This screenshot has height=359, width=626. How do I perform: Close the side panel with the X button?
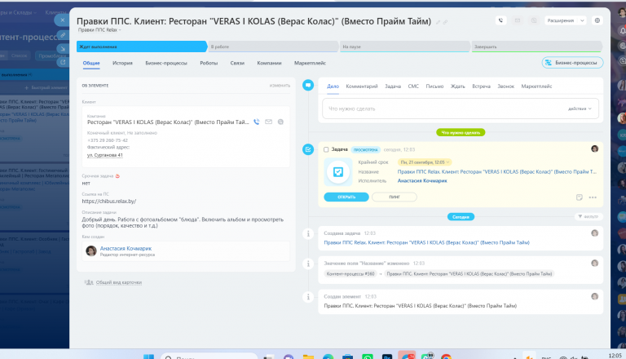[x=62, y=20]
